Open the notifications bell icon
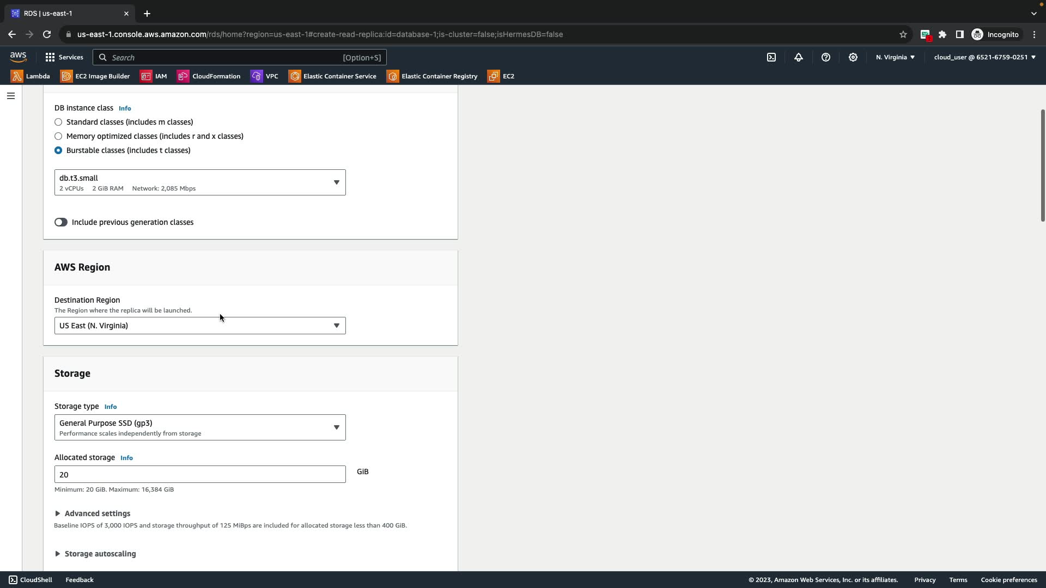 click(799, 57)
